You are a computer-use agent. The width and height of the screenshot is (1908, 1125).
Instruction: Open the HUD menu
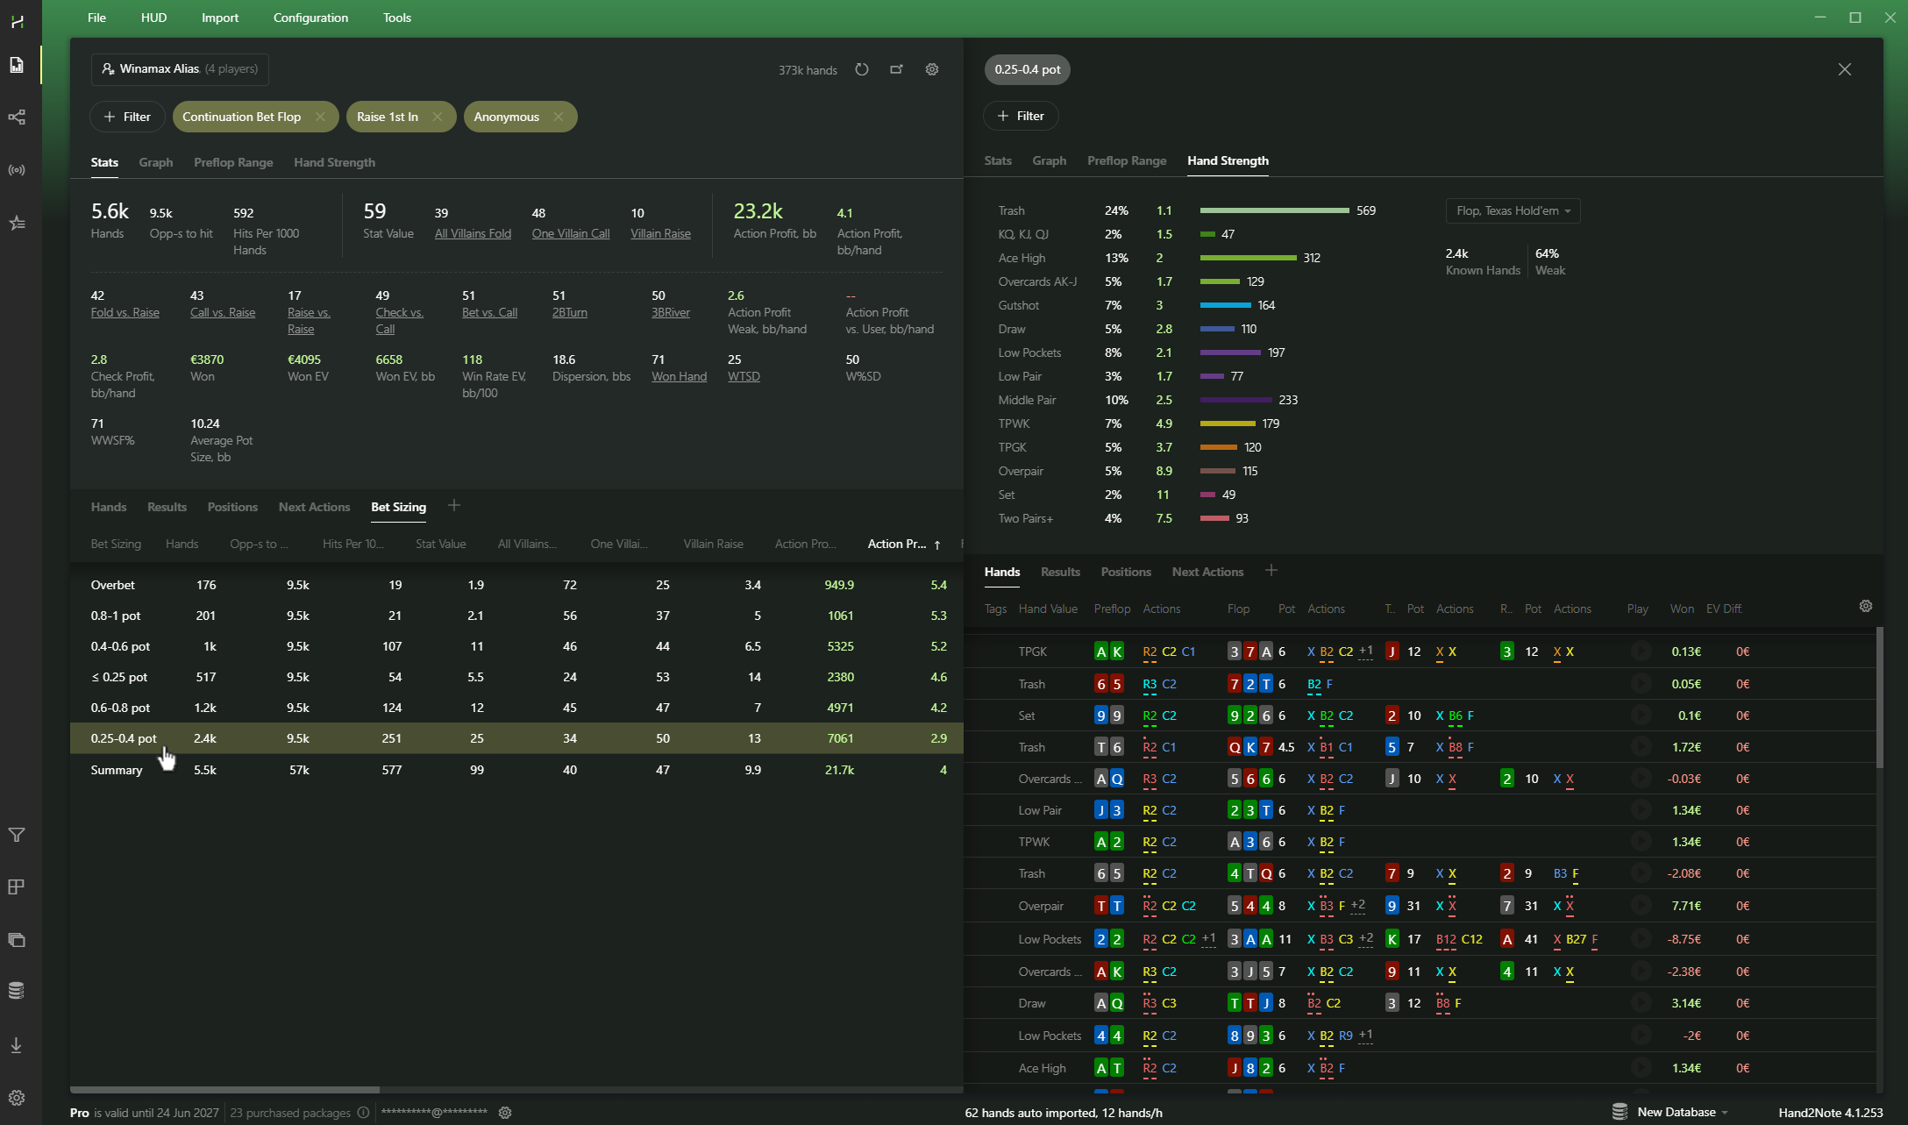(x=153, y=18)
